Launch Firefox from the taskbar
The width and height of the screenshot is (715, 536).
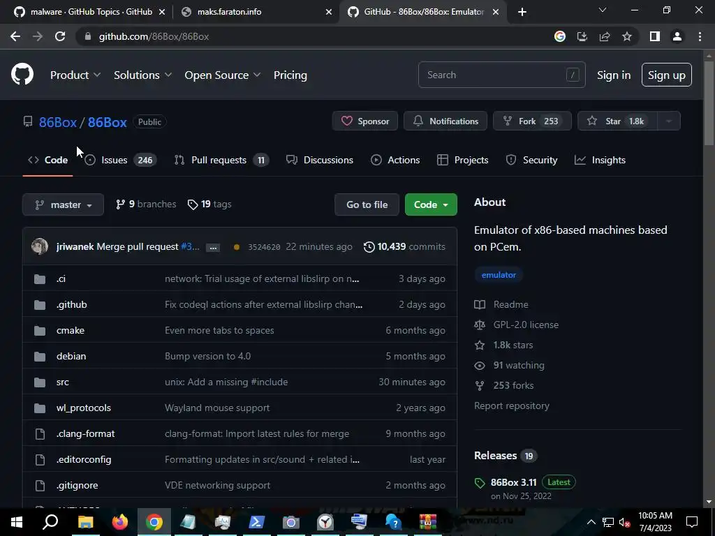click(x=120, y=522)
